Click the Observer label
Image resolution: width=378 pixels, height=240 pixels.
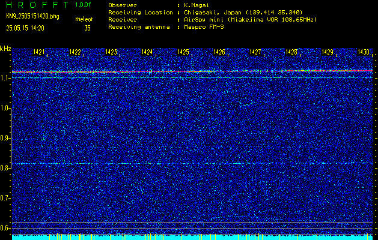click(x=123, y=5)
